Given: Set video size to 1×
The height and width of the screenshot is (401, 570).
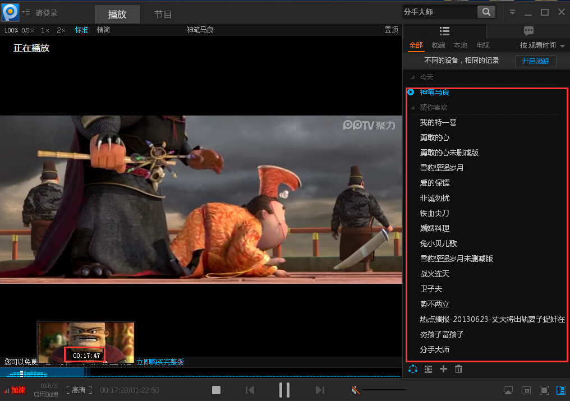Looking at the screenshot, I should [x=45, y=30].
